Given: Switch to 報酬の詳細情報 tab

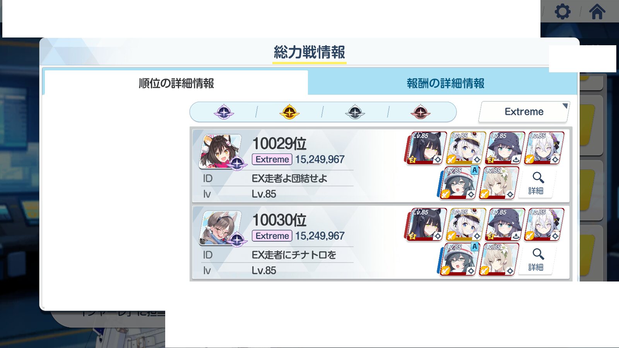Looking at the screenshot, I should (445, 83).
